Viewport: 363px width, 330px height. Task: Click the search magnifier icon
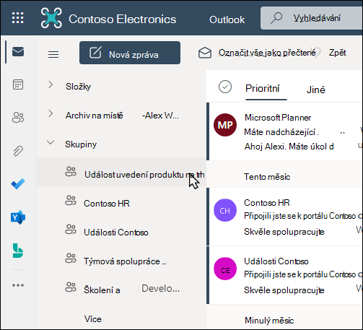click(x=276, y=18)
